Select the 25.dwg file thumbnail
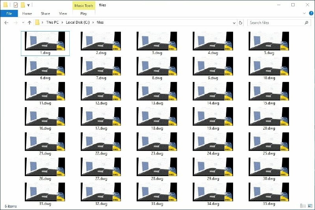This screenshot has height=210, width=315. click(x=269, y=141)
